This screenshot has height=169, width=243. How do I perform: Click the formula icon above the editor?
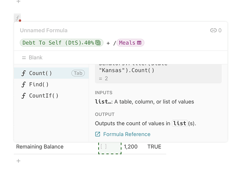[x=17, y=18]
